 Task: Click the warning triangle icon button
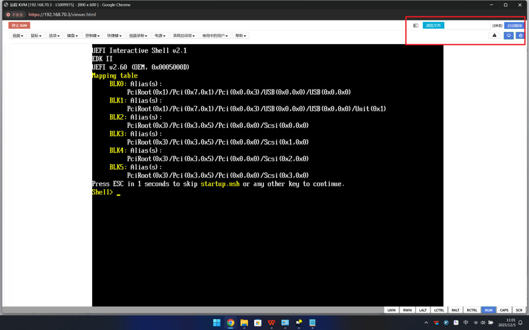pos(494,35)
